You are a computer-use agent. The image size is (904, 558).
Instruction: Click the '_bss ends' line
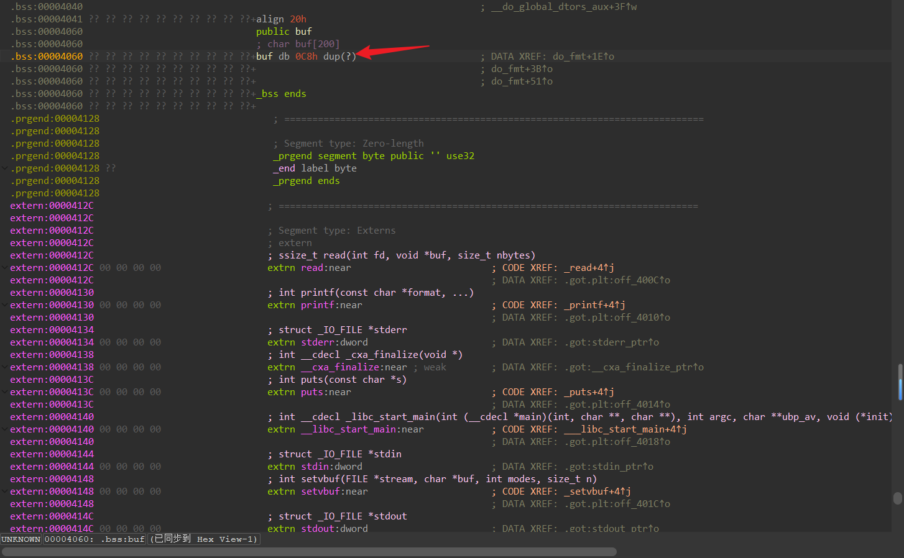pos(281,93)
